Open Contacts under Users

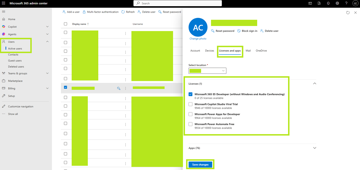(x=13, y=55)
